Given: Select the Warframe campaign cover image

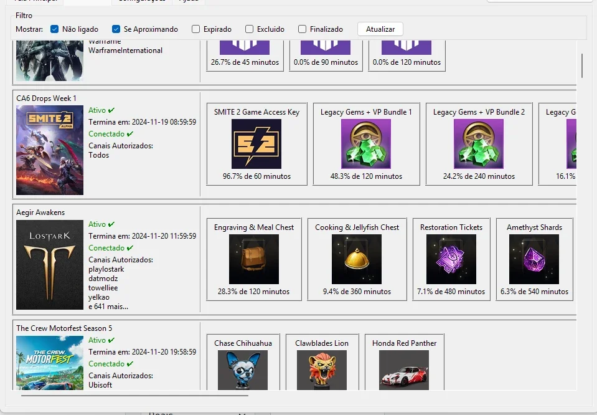Looking at the screenshot, I should [x=50, y=60].
